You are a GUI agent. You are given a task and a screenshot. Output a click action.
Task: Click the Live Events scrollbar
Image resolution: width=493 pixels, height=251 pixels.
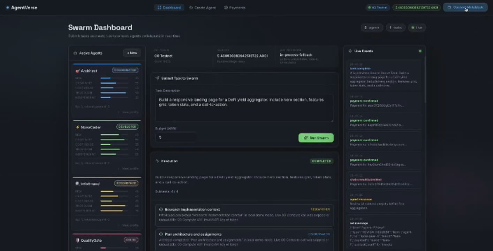pyautogui.click(x=425, y=80)
